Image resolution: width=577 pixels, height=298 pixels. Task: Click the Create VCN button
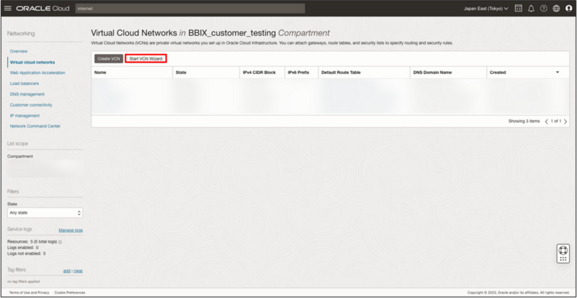[x=109, y=59]
